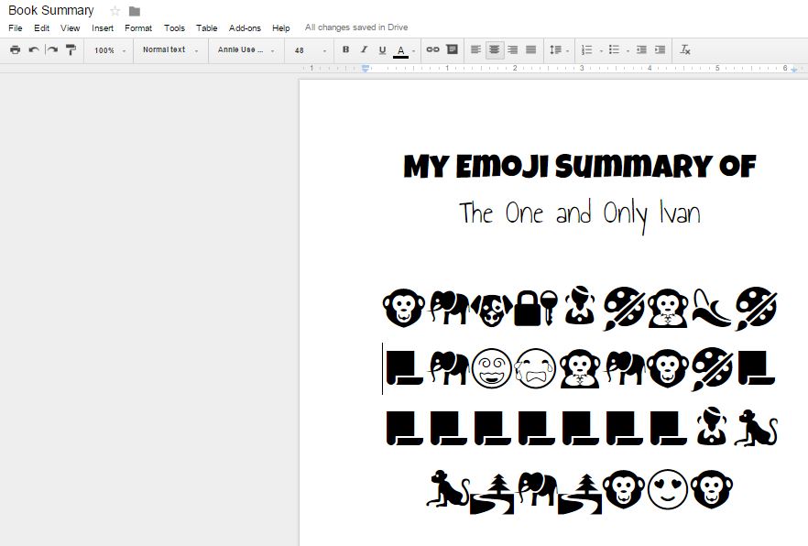Open the 100% zoom dropdown
Screen dimensions: 808x546
(x=109, y=50)
